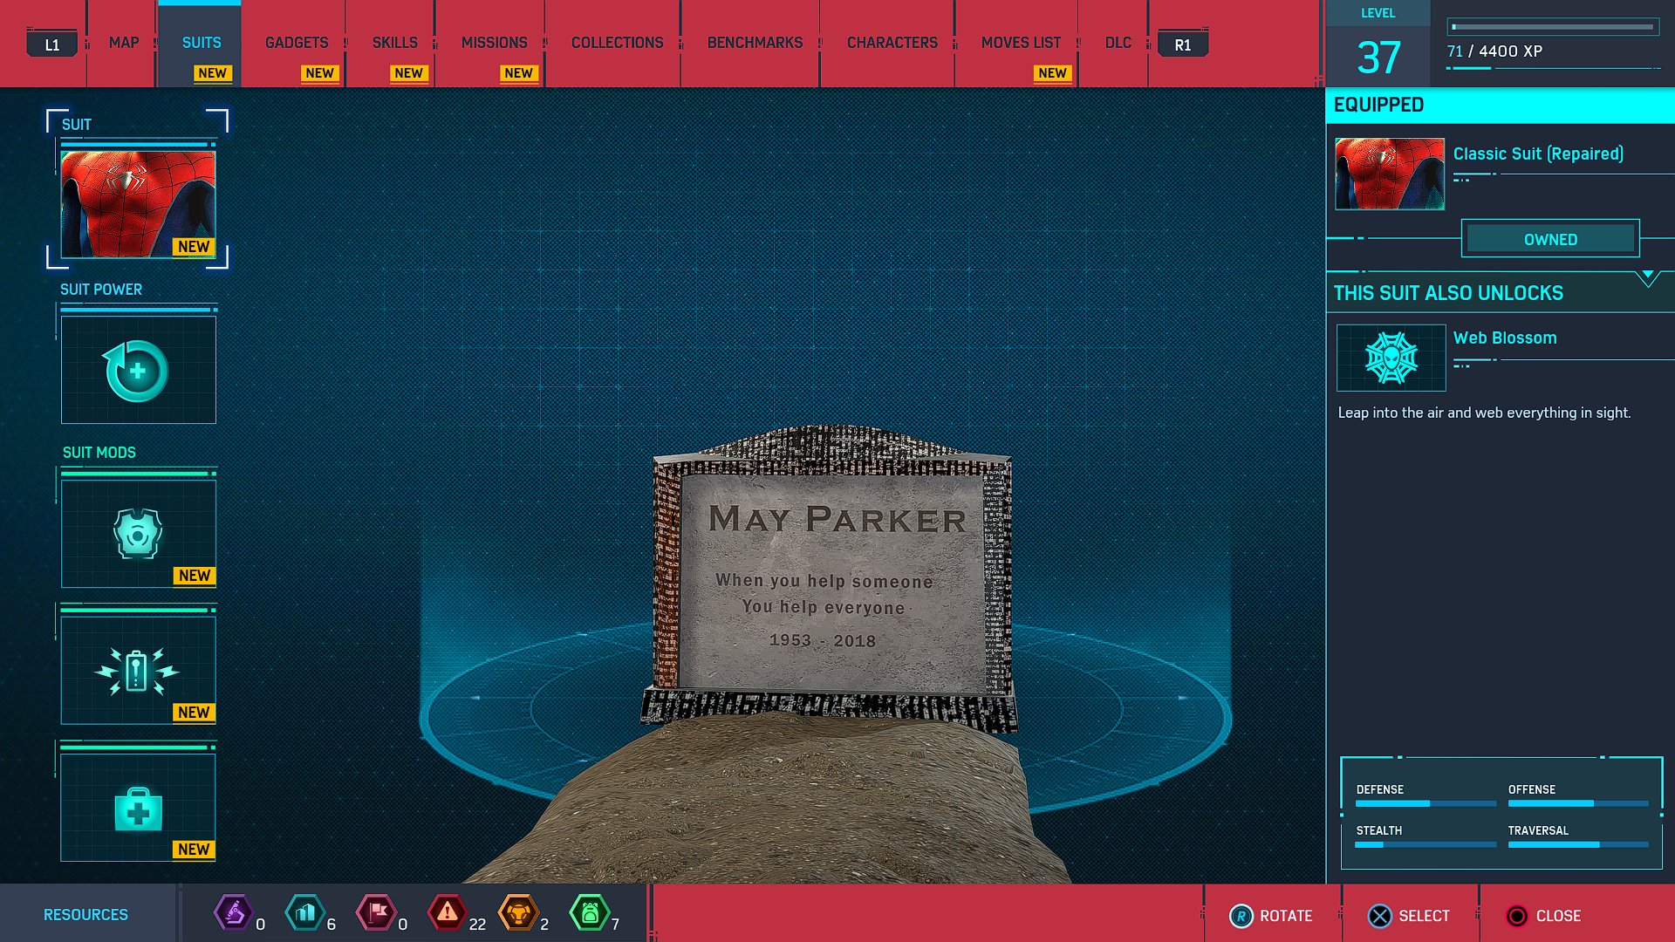
Task: Select the battery gadget suit mod slot
Action: [138, 670]
